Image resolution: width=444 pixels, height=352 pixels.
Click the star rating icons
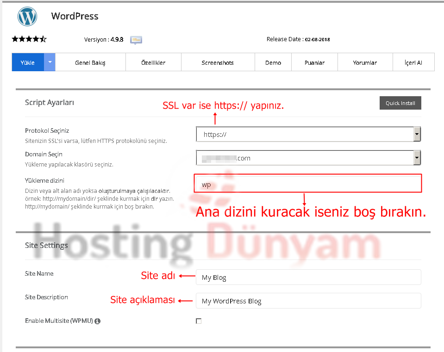(29, 39)
